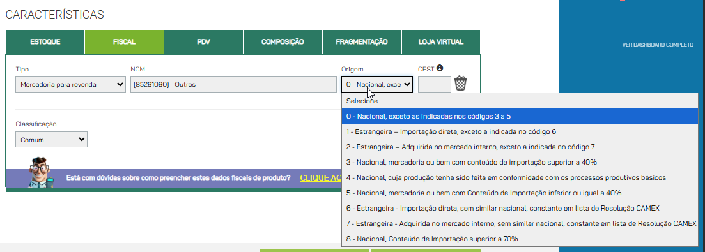The image size is (705, 252).
Task: Select origin 5 - importação inferior ou igual a 40%
Action: (x=519, y=193)
